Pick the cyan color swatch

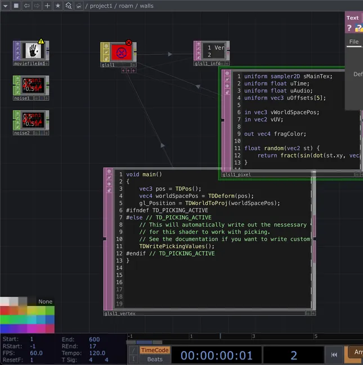tap(32, 319)
